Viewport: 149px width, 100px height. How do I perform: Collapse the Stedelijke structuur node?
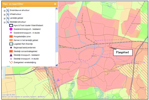point(5,22)
